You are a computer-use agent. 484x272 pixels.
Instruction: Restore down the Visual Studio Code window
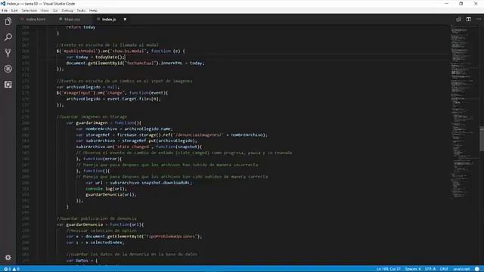point(461,3)
